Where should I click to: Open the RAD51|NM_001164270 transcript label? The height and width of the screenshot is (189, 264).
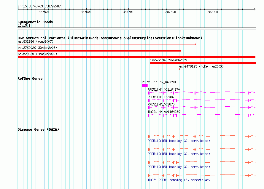point(164,89)
